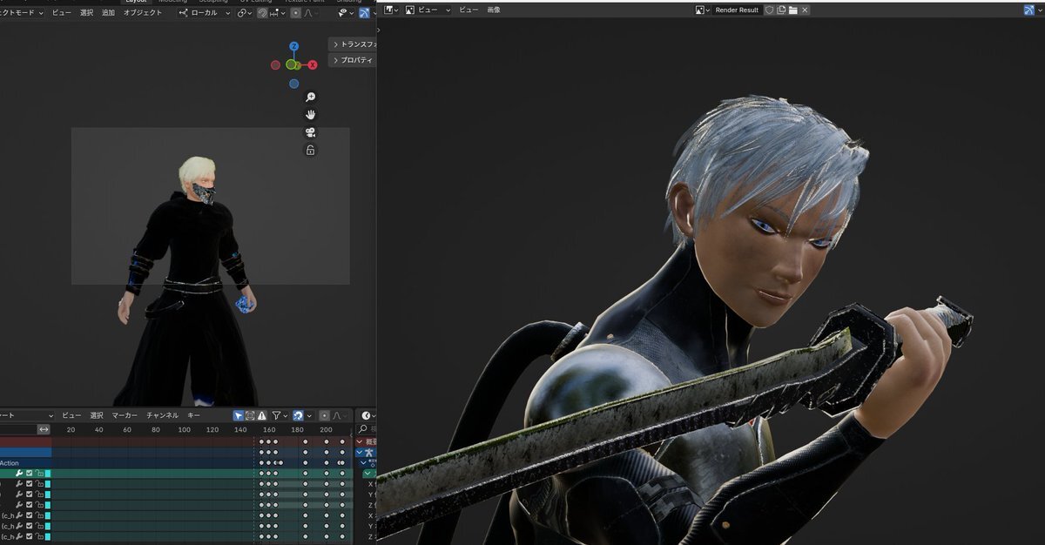Expand the プロパティ panel

pos(354,60)
